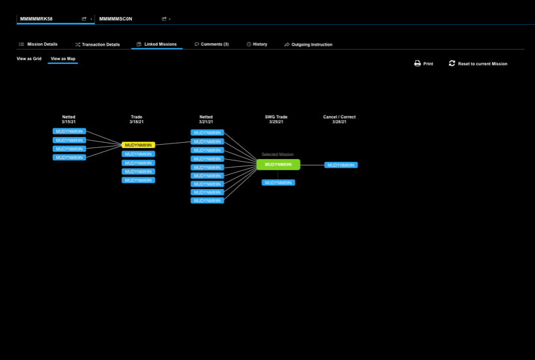Click the Reset to current Mission label

coord(482,64)
